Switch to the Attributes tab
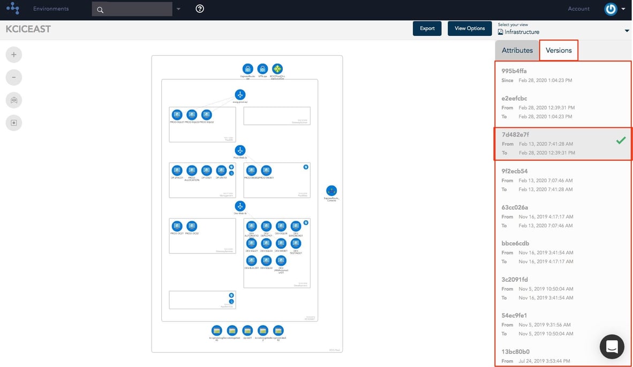 tap(517, 50)
